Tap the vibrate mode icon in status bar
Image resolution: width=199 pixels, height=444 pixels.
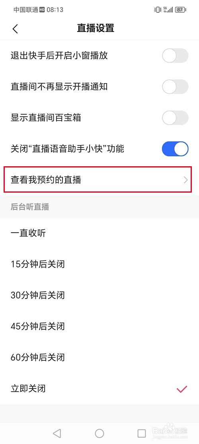158,10
